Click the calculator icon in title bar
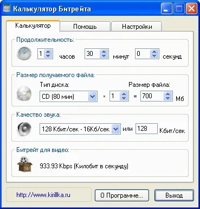The height and width of the screenshot is (209, 200). click(7, 8)
